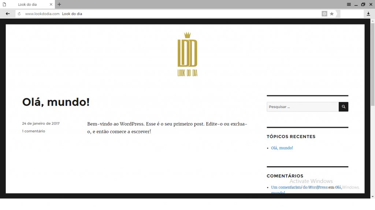
Task: Open the 1 comentário link
Action: click(x=33, y=131)
